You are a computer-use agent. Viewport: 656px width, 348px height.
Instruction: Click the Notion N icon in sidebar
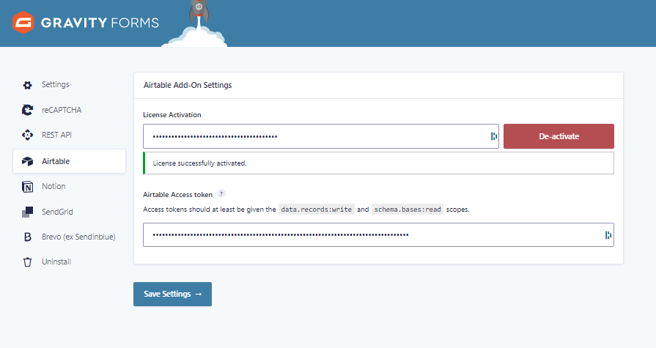pyautogui.click(x=28, y=187)
